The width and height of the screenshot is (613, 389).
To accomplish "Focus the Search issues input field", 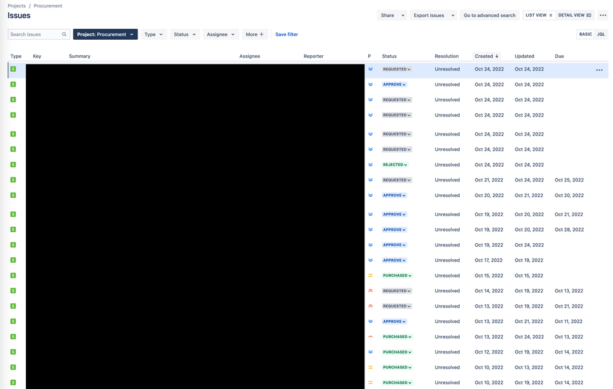I will (39, 34).
